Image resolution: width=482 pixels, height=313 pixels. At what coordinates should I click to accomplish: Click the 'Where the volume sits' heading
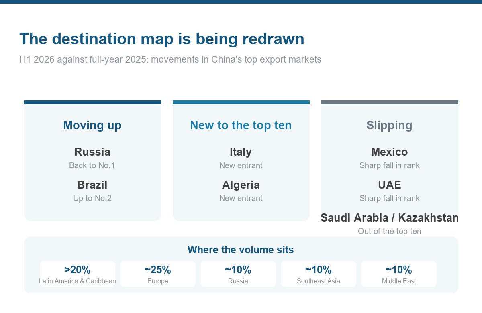click(241, 250)
